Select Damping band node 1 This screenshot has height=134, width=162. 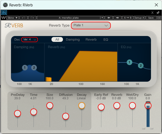[25, 68]
